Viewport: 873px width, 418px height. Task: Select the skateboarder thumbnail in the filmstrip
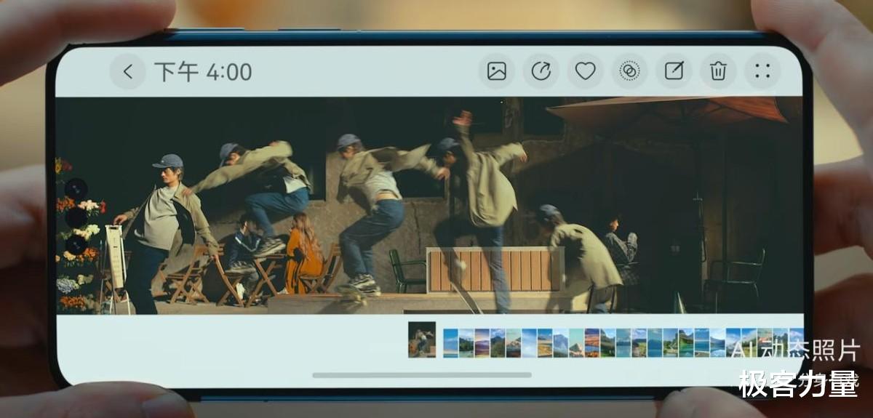[422, 339]
